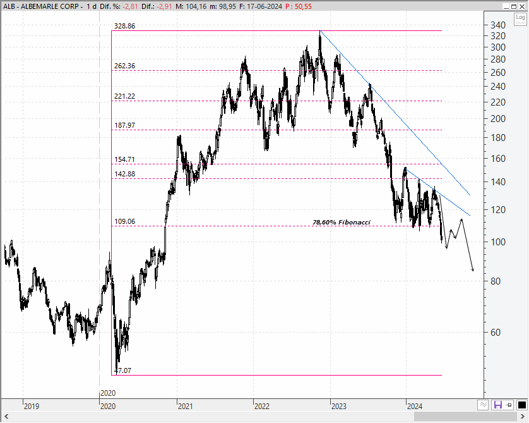Click the 142.88 Fibonacci level label

tap(124, 174)
